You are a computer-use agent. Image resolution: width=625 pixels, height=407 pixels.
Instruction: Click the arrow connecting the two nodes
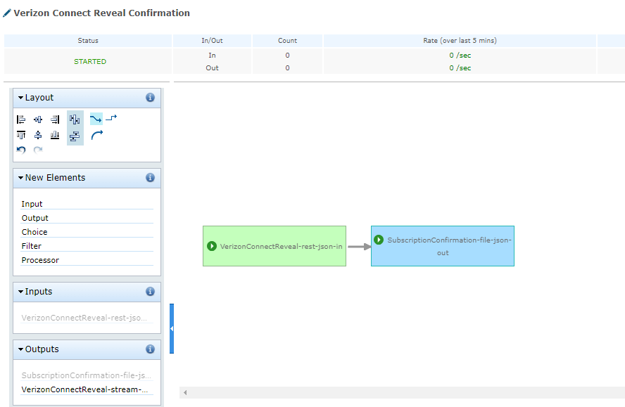(359, 247)
